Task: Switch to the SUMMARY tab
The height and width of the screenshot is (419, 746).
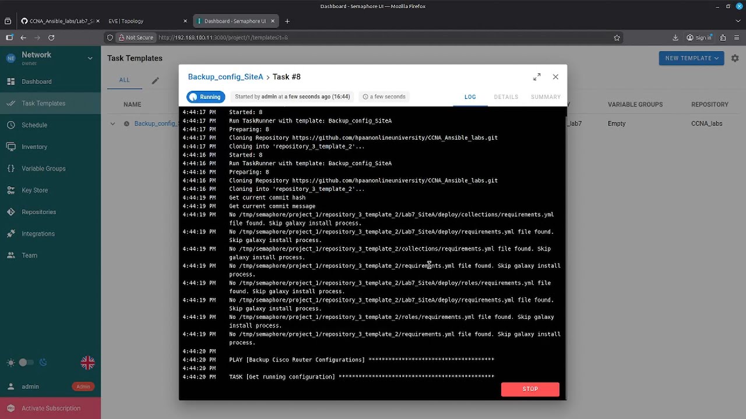Action: (x=546, y=97)
